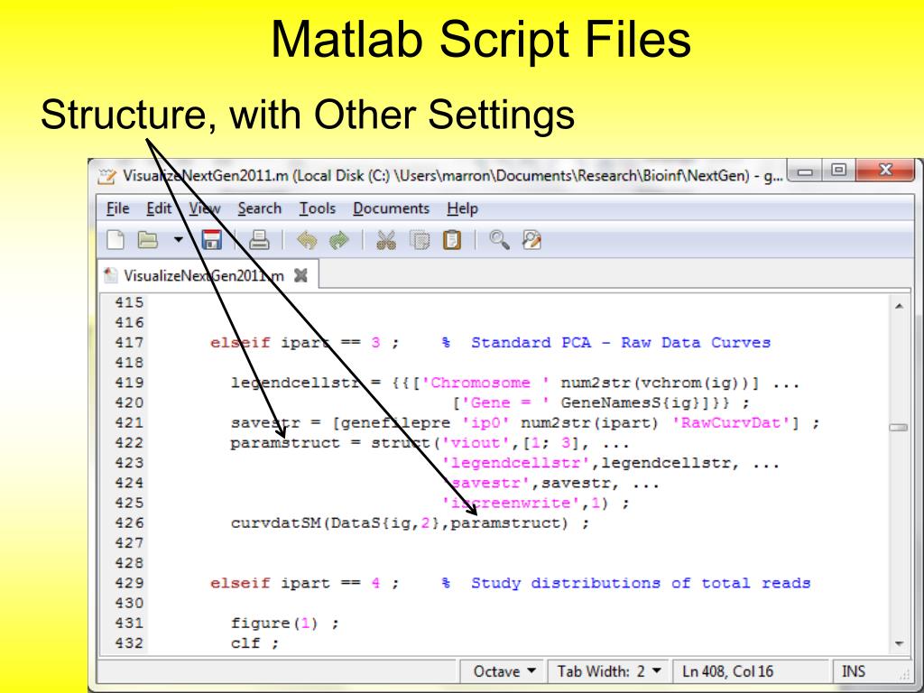Copy selection with the copy icon

click(x=419, y=240)
